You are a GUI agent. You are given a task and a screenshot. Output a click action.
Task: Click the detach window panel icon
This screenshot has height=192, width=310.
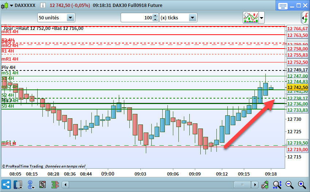pos(18,185)
